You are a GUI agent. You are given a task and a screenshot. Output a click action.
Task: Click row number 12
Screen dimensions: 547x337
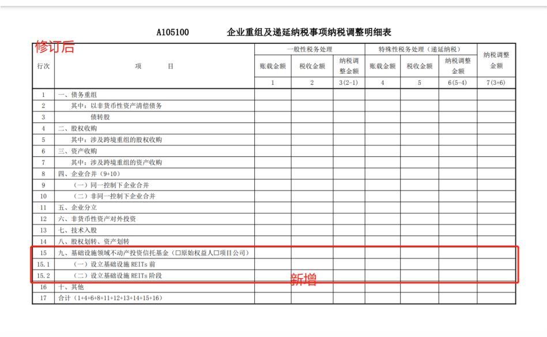pyautogui.click(x=44, y=219)
